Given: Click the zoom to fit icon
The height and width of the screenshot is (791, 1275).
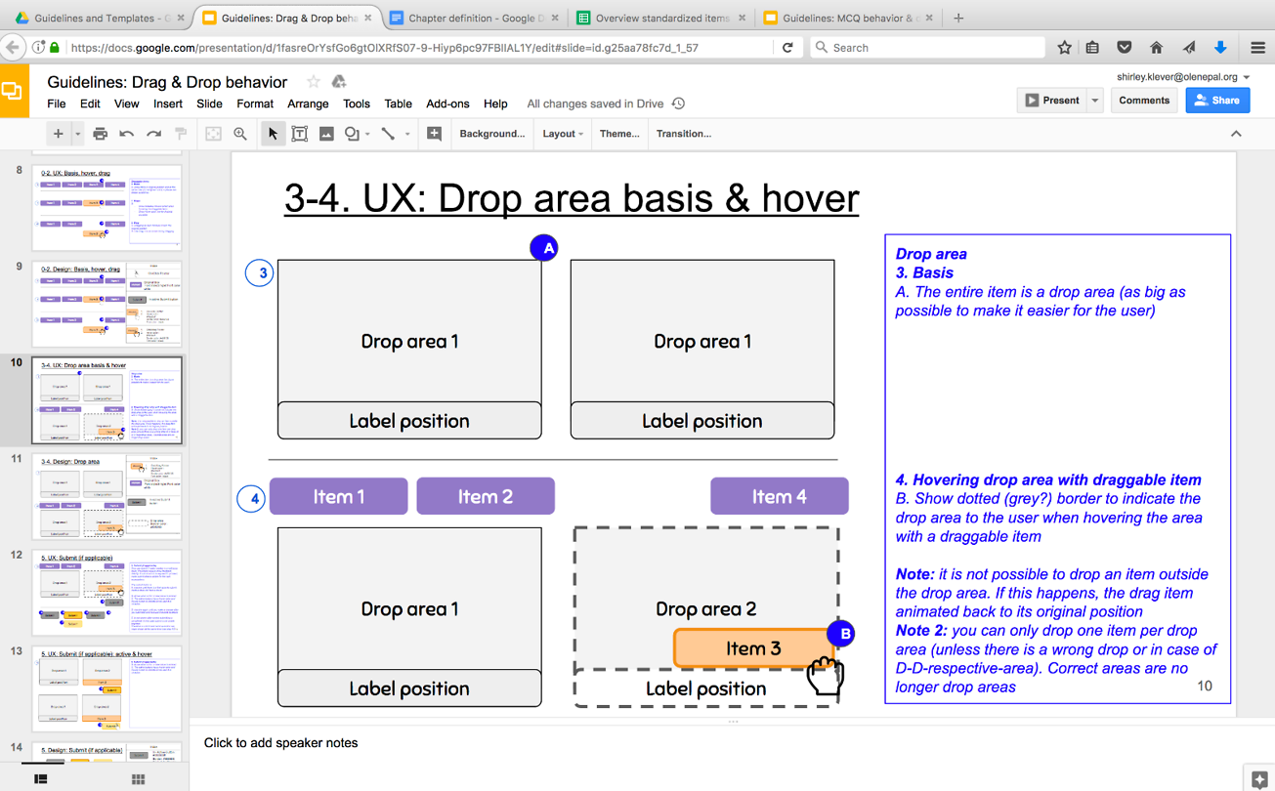Looking at the screenshot, I should 213,134.
